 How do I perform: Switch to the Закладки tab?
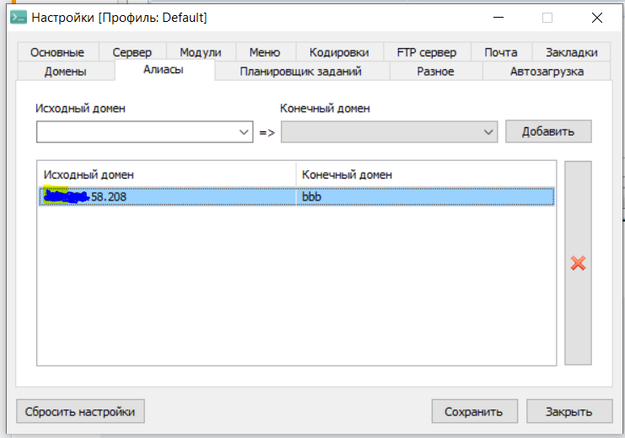(x=571, y=52)
